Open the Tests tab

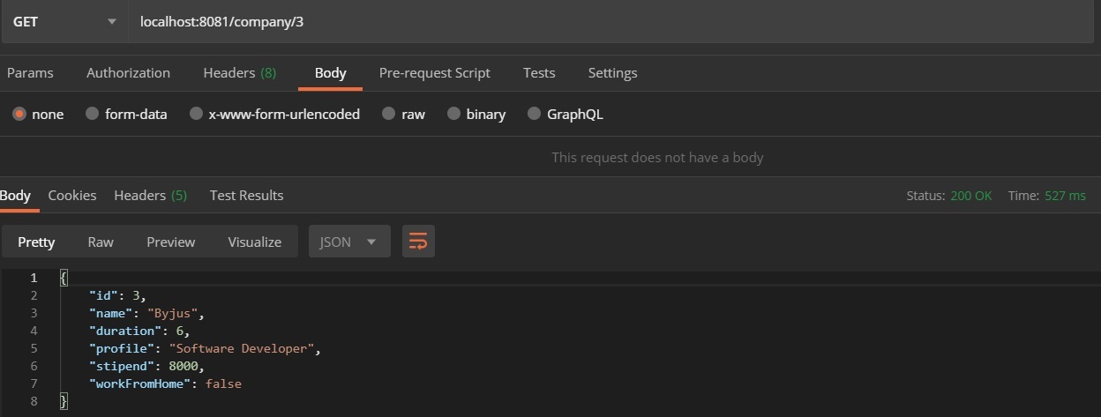tap(539, 73)
